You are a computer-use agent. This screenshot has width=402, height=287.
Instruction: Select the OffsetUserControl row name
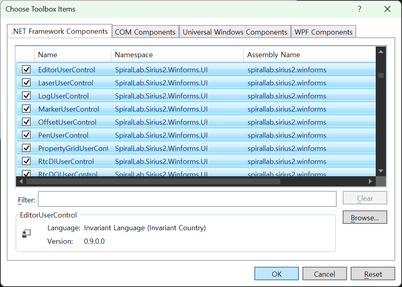tap(67, 122)
